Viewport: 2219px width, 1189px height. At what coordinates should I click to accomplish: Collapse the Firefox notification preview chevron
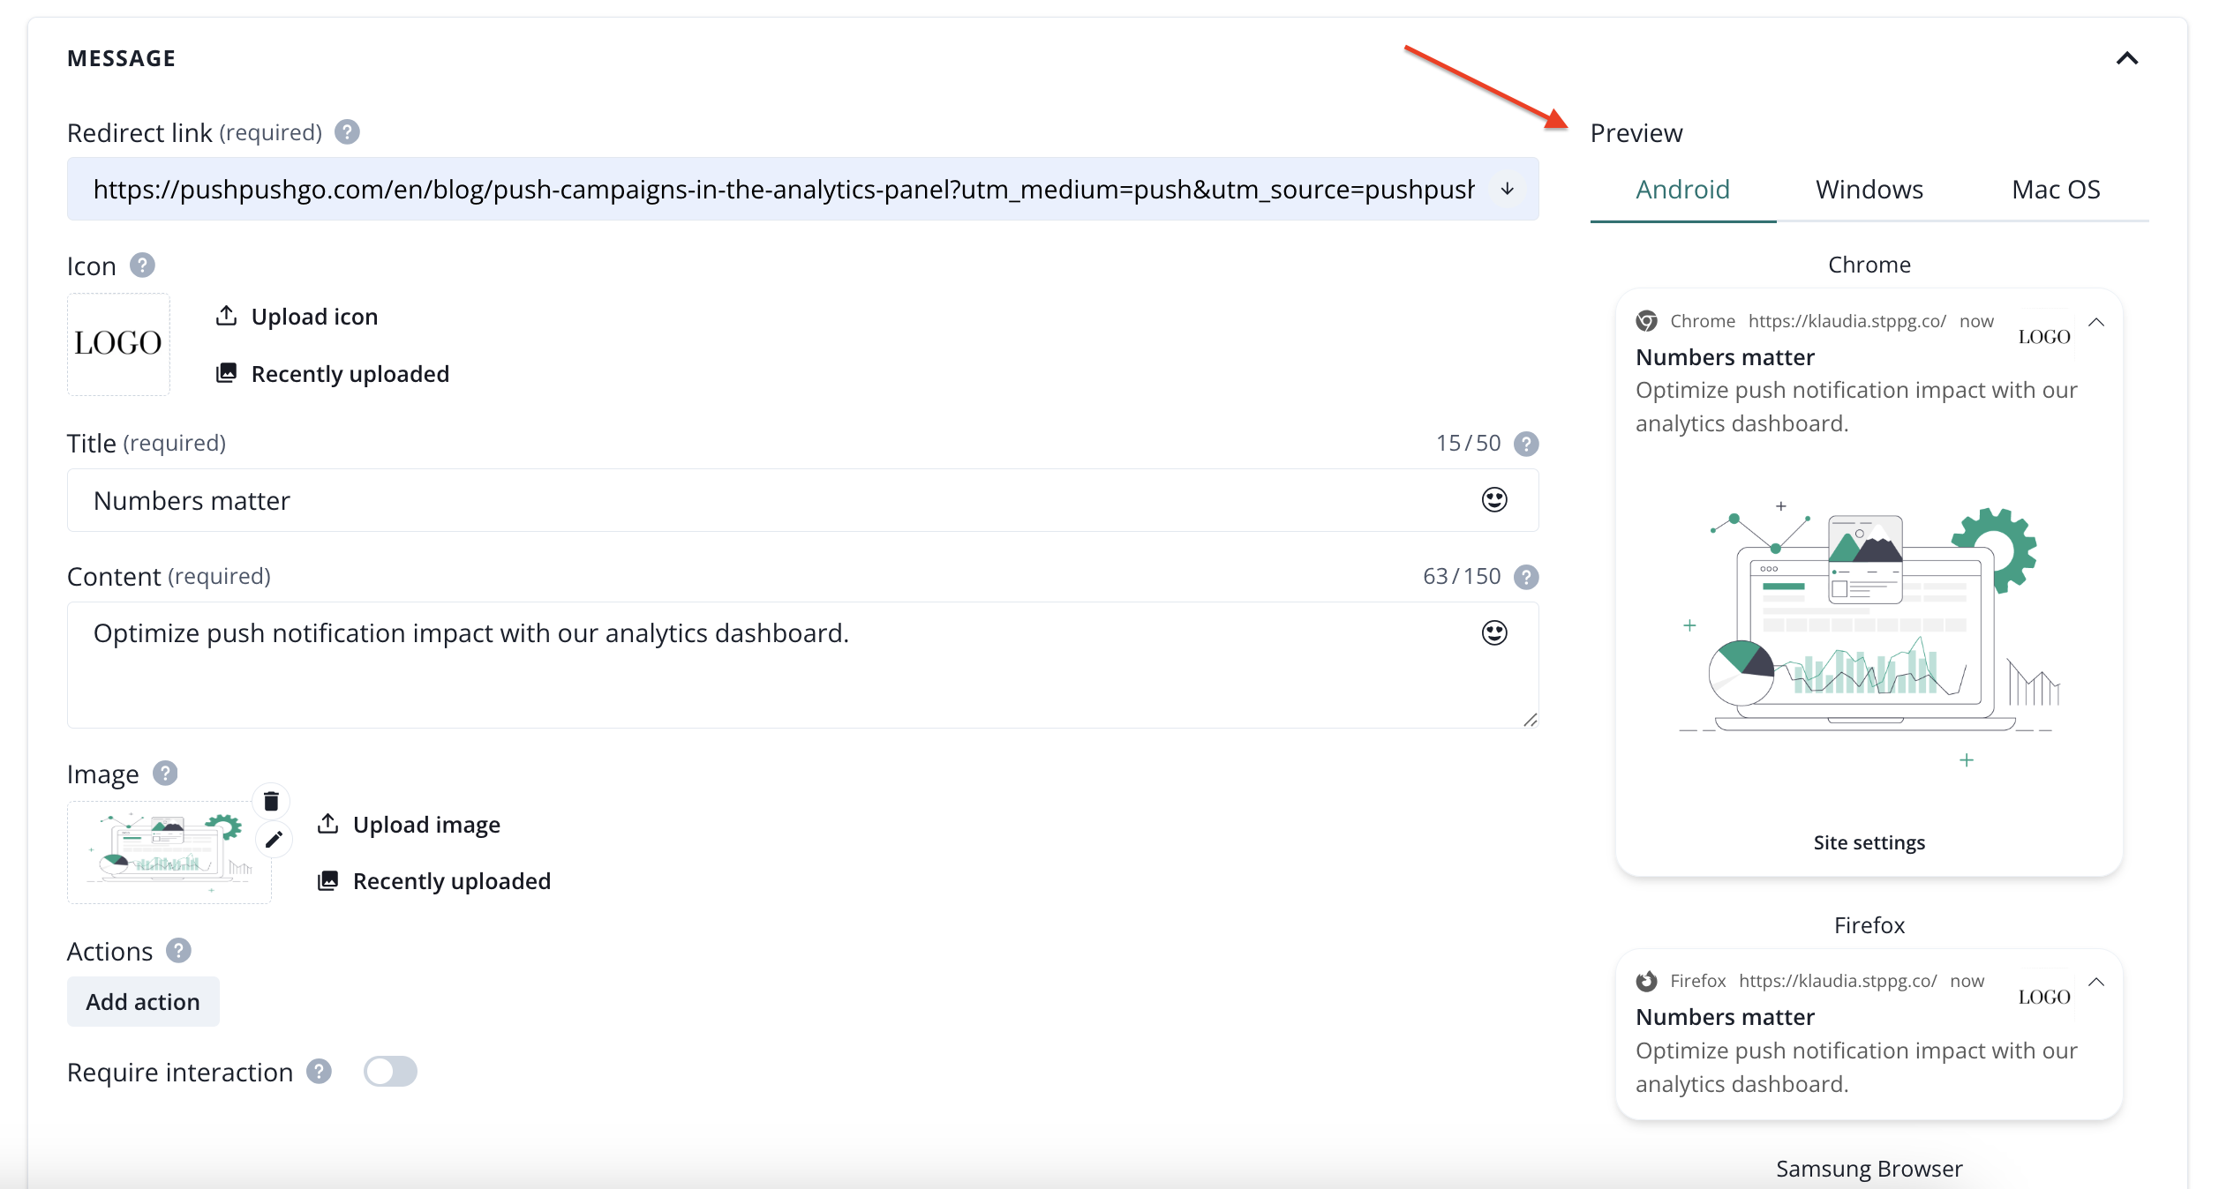click(x=2096, y=983)
